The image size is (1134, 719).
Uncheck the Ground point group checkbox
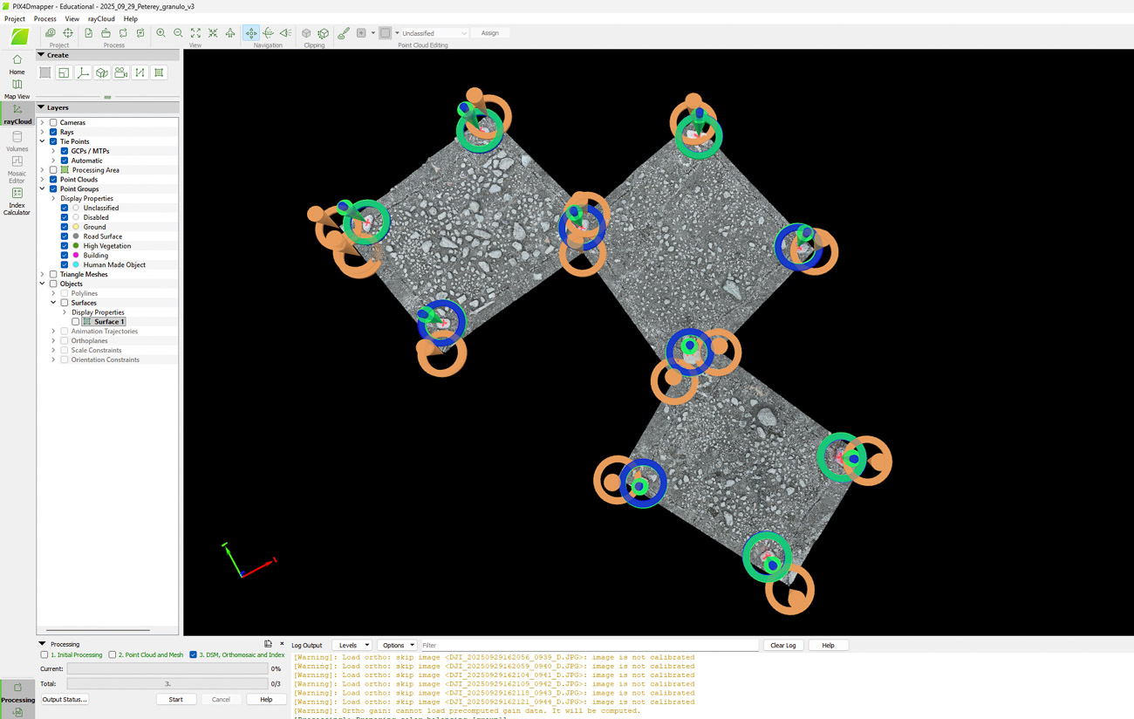(x=65, y=227)
